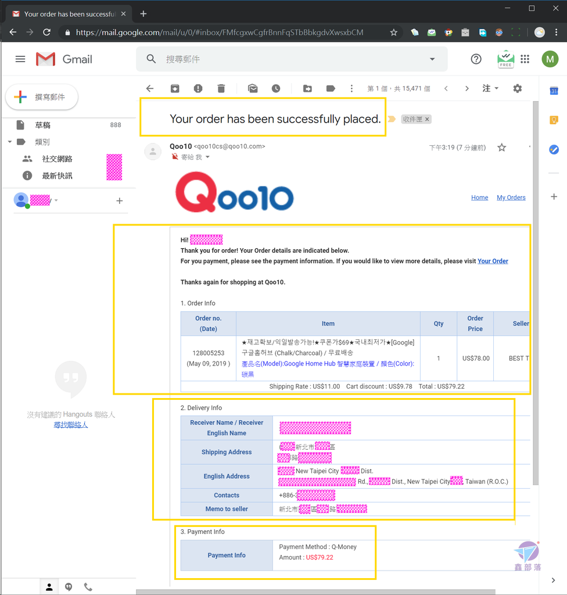Open Hangouts status dropdown arrow
The image size is (567, 595).
pos(56,200)
